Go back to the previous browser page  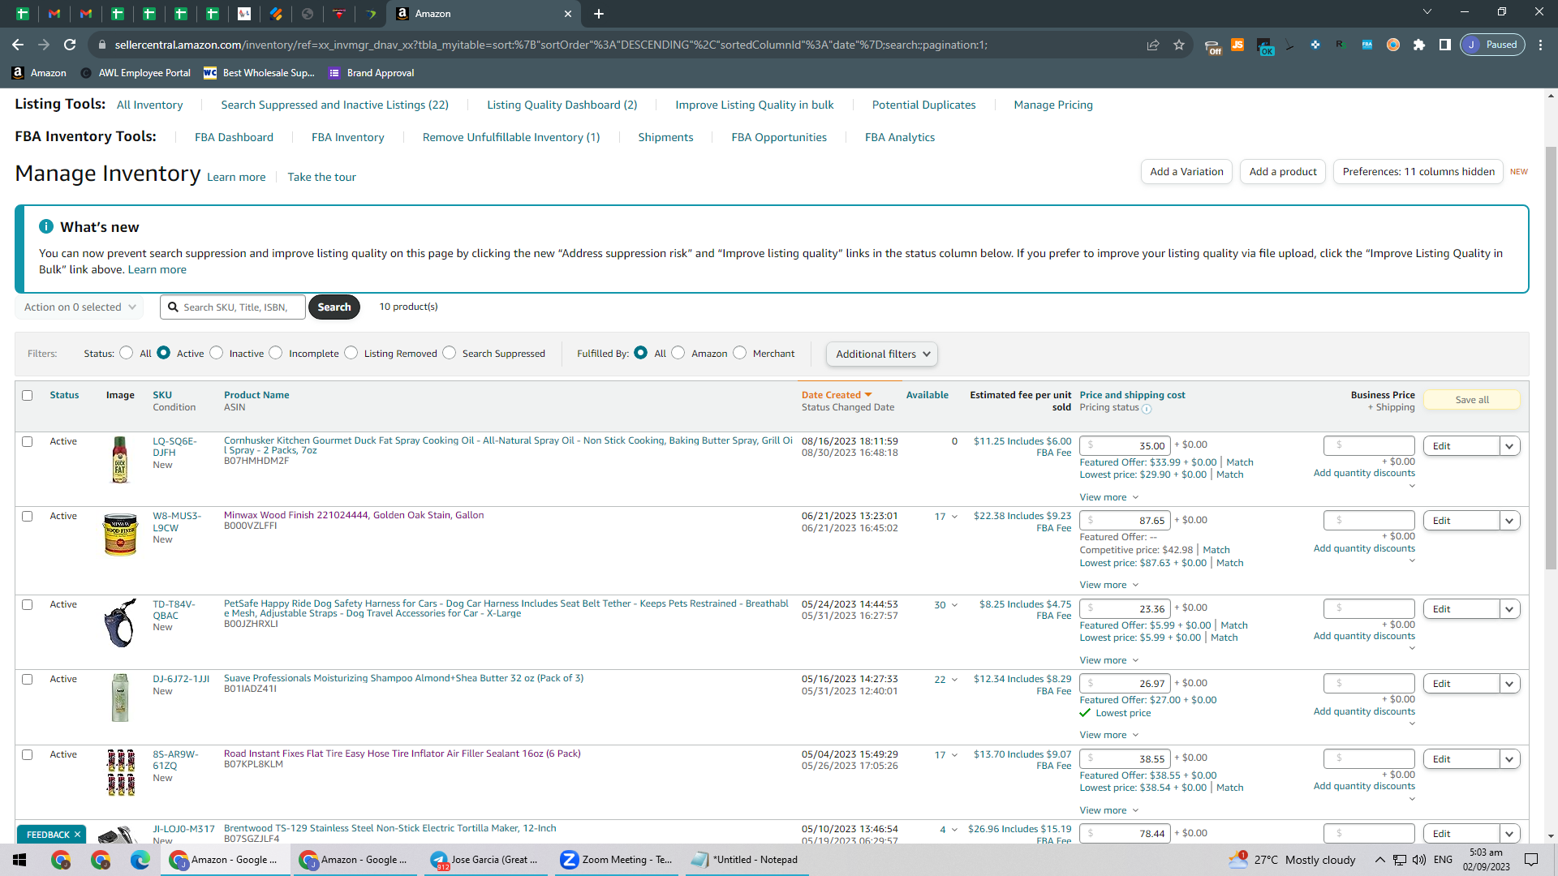click(18, 45)
